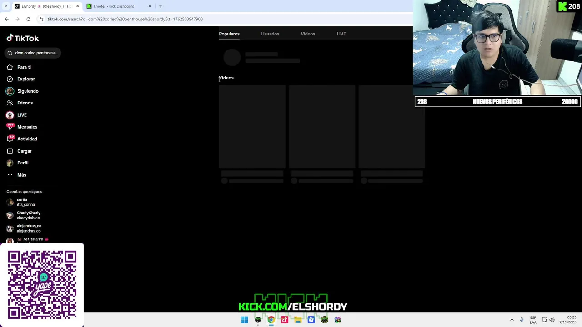Open the tab search dropdown
The height and width of the screenshot is (327, 582).
coord(6,6)
